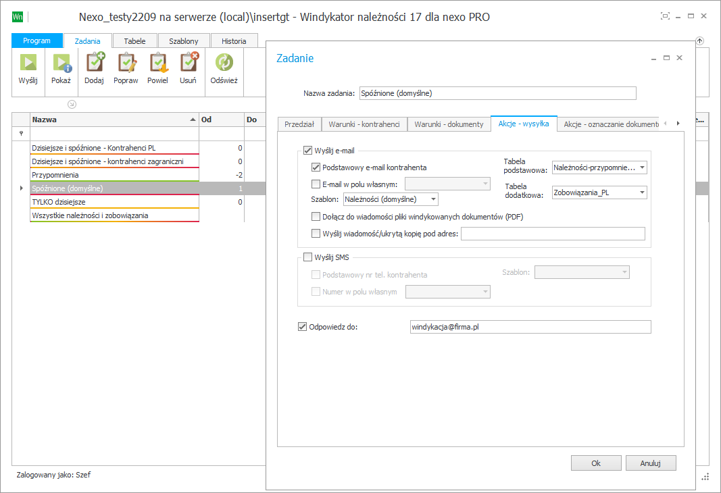Duplicate task using Powiel icon

pyautogui.click(x=157, y=63)
